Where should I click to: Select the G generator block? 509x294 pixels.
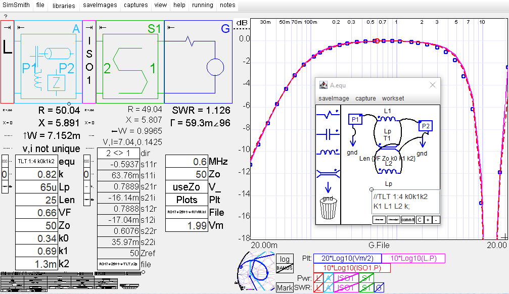(198, 62)
